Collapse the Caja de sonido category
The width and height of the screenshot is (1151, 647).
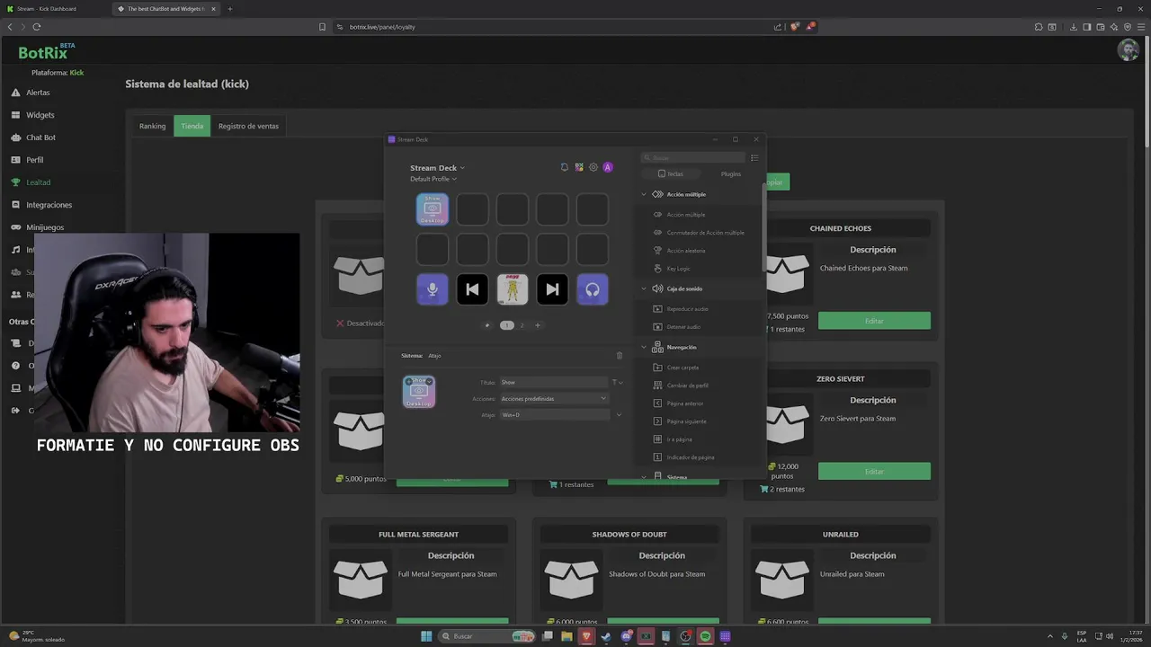pyautogui.click(x=644, y=288)
